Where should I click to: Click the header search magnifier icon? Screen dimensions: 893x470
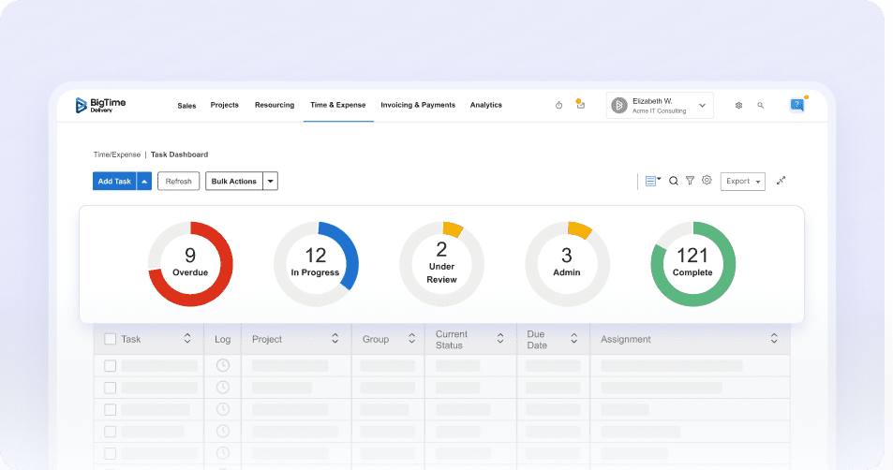pos(760,105)
